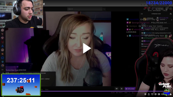173x97 pixels.
Task: Switch to the Clips tab
Action: [46, 89]
